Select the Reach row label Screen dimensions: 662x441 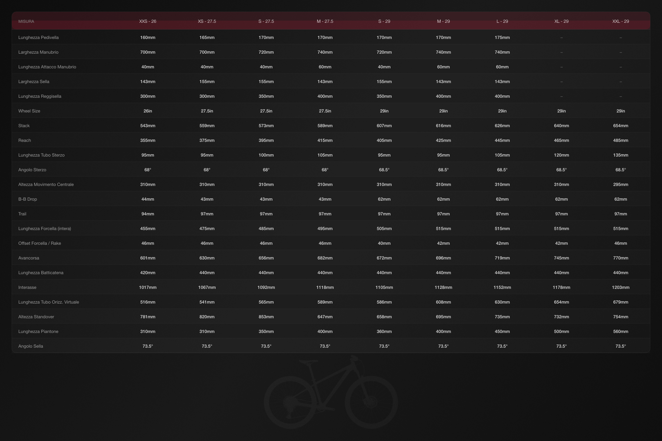pyautogui.click(x=25, y=140)
